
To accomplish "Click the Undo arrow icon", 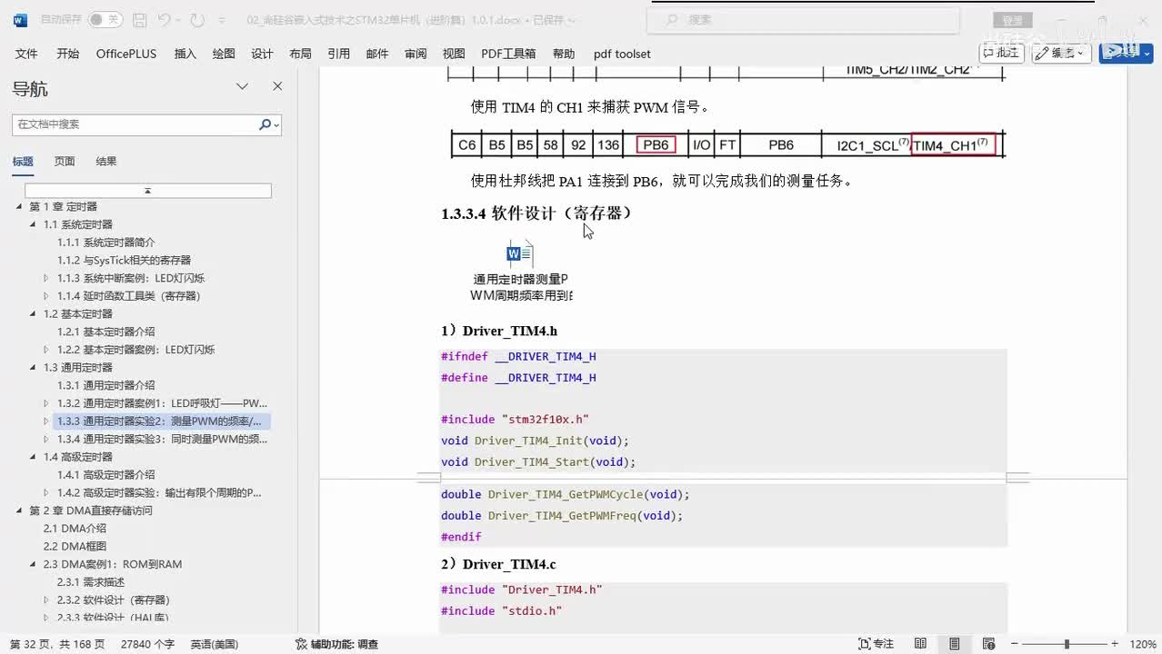I will 164,19.
